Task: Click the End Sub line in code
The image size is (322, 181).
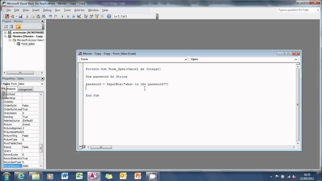Action: (92, 96)
